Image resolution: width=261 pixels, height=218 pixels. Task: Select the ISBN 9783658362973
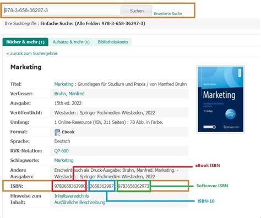coord(133,186)
